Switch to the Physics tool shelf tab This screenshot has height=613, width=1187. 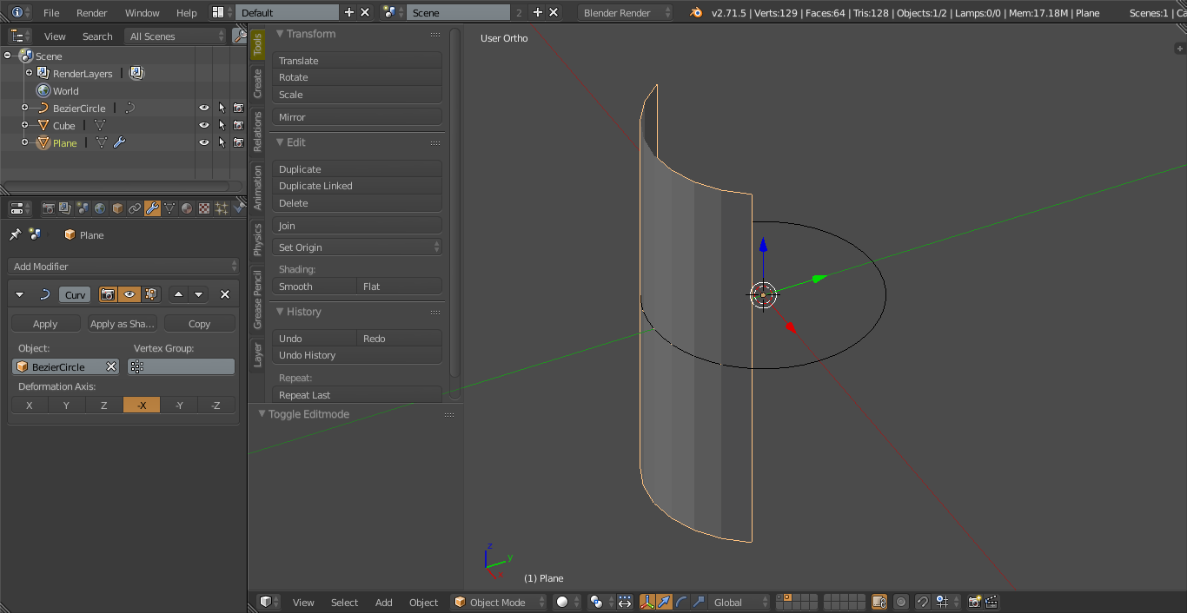click(x=257, y=239)
